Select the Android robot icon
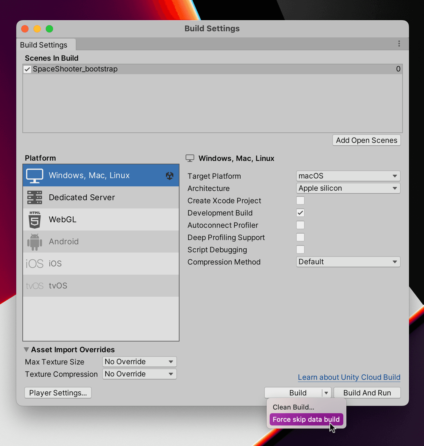424x446 pixels. click(x=35, y=242)
